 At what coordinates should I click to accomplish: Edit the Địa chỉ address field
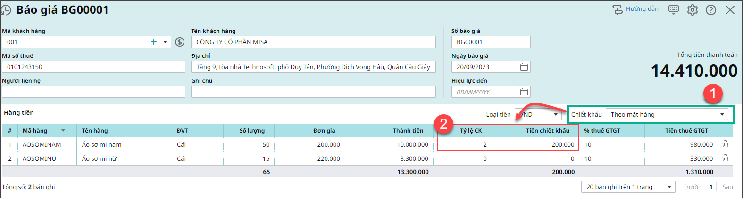(313, 67)
